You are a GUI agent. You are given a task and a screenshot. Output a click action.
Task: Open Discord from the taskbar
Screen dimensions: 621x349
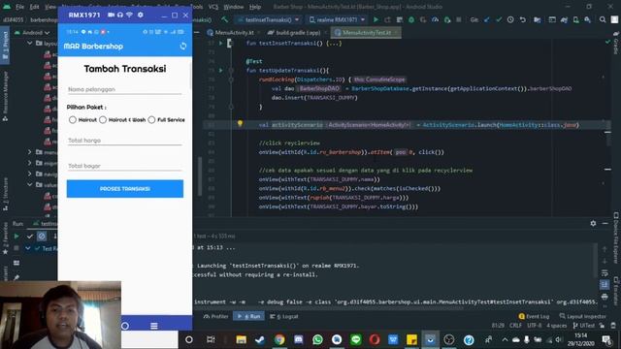(299, 339)
